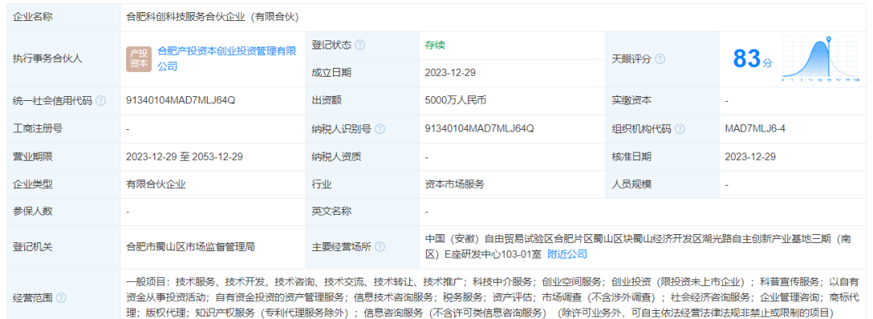Click establishment date value beside 成立日期

point(450,73)
